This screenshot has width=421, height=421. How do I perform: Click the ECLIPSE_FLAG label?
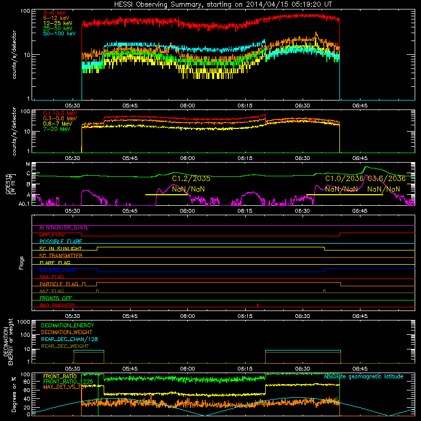point(57,270)
